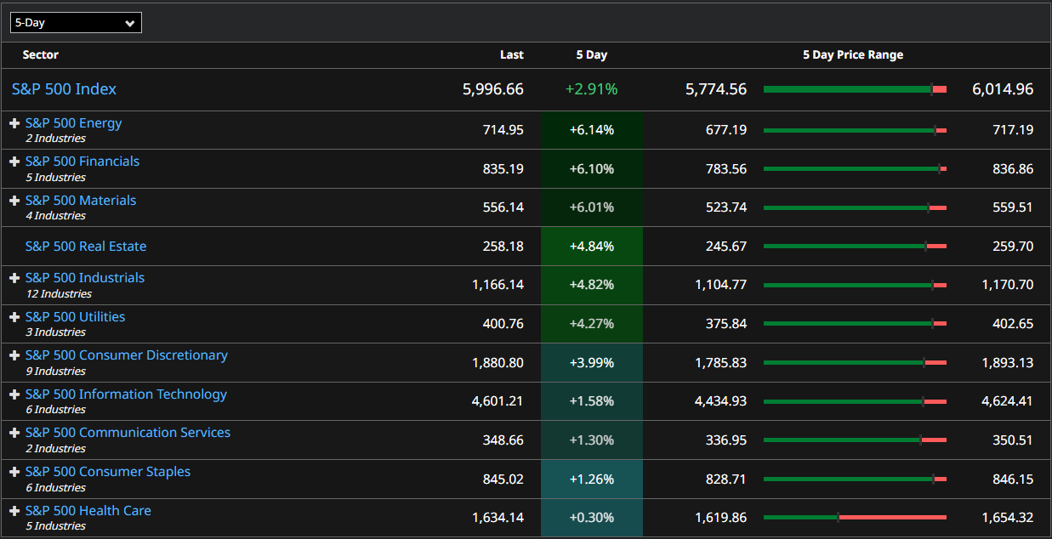Click the Health Care range high 1,654.32

1008,517
